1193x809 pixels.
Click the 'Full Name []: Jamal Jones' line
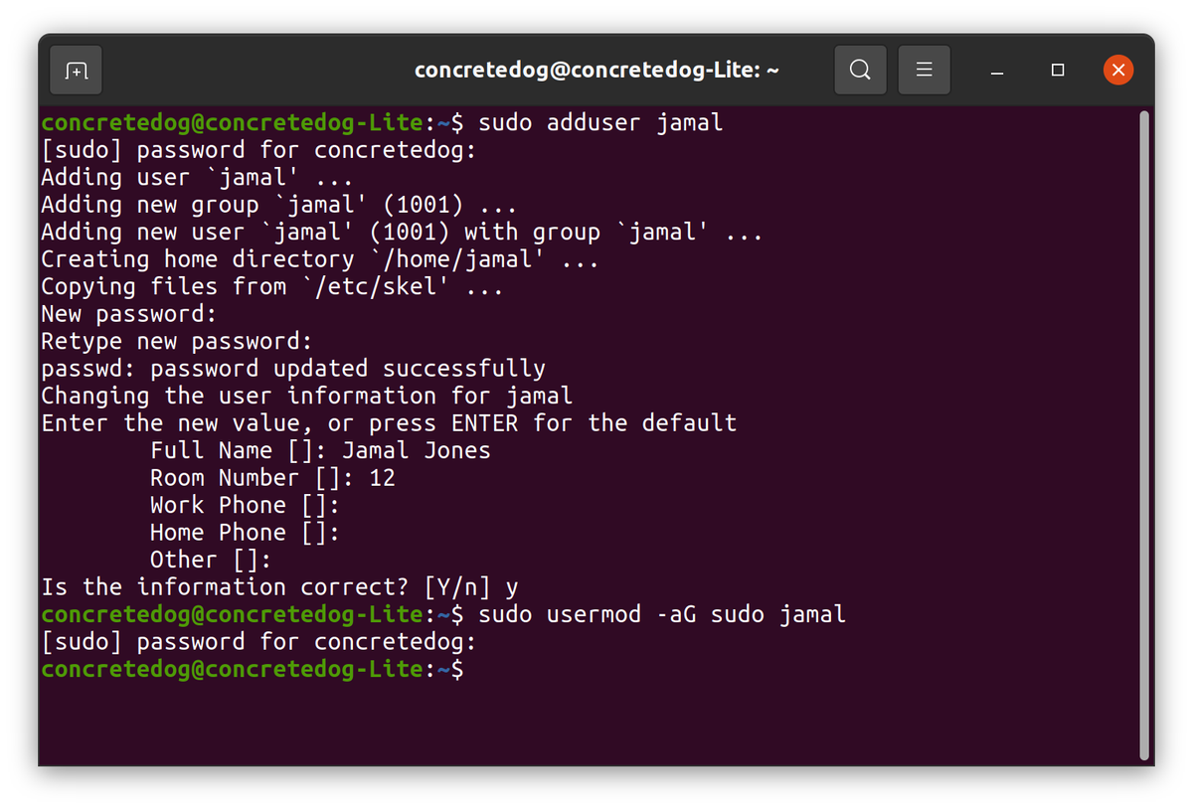pos(320,450)
